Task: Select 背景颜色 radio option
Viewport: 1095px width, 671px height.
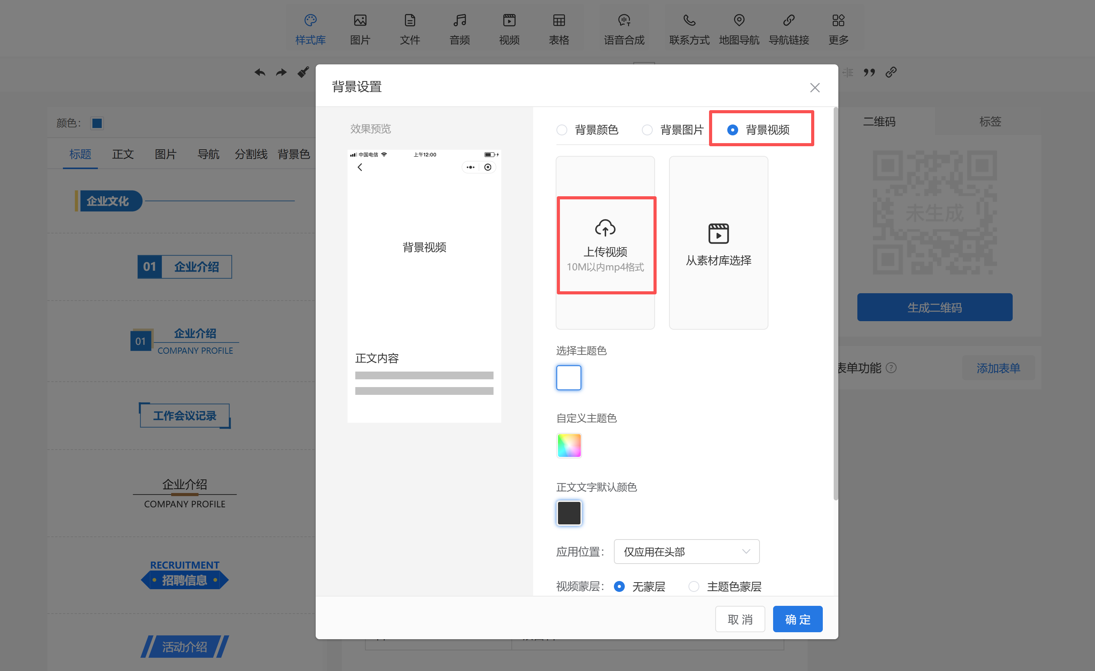Action: 562,130
